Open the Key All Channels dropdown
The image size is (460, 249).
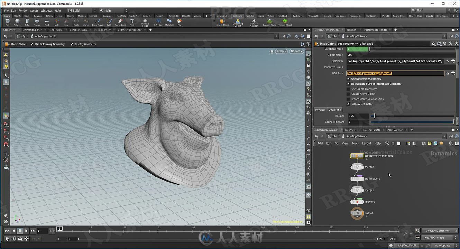click(x=439, y=238)
